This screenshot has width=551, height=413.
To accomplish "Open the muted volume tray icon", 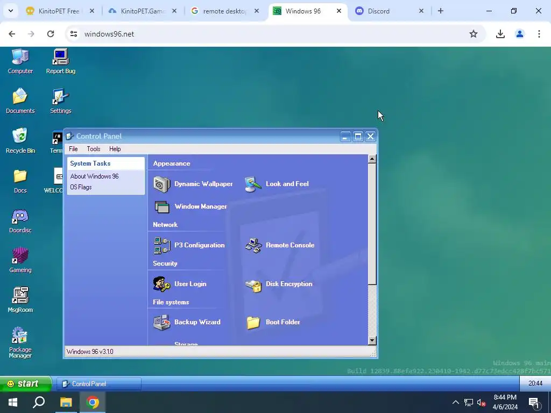I will [x=482, y=402].
